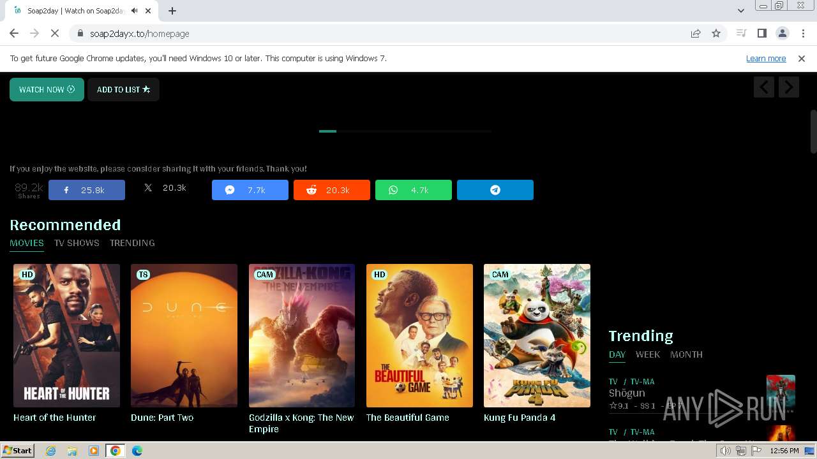817x459 pixels.
Task: Select Day tab in Trending
Action: coord(617,354)
